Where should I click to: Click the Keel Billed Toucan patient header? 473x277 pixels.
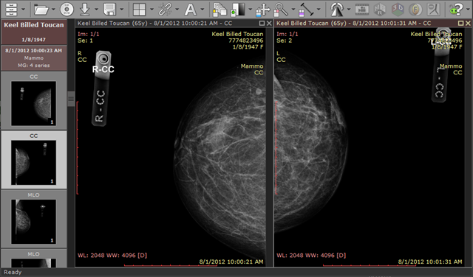(34, 32)
